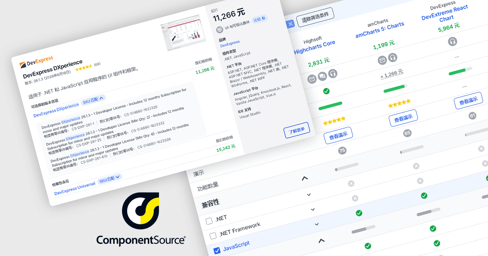Image resolution: width=488 pixels, height=256 pixels.
Task: Click the headset icon under Highcharts Core
Action: click(x=333, y=74)
